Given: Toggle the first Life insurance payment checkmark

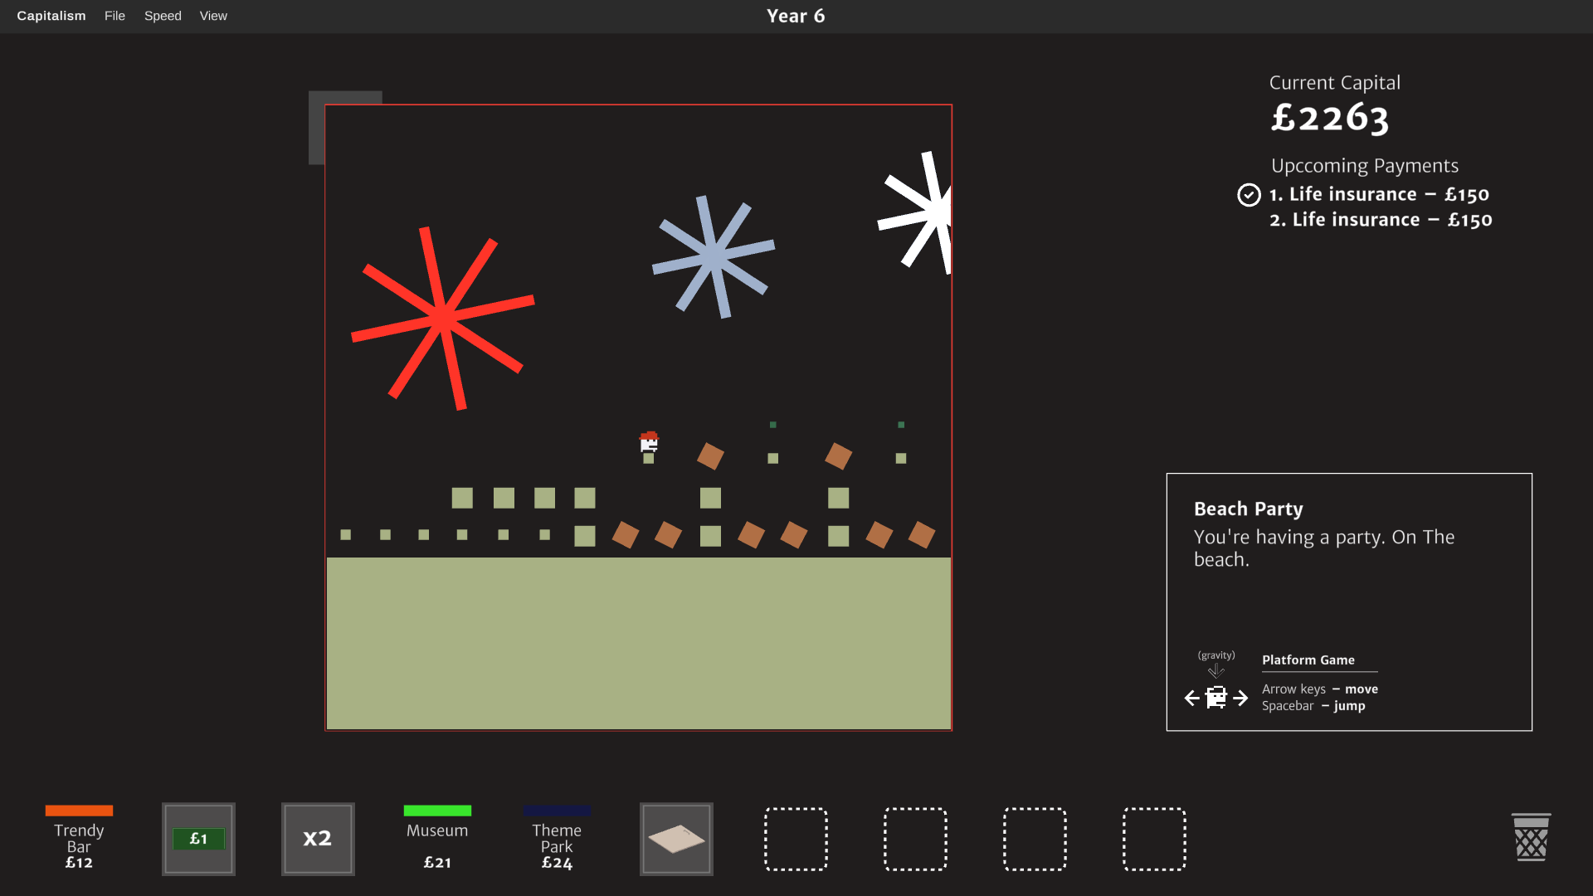Looking at the screenshot, I should click(1249, 195).
